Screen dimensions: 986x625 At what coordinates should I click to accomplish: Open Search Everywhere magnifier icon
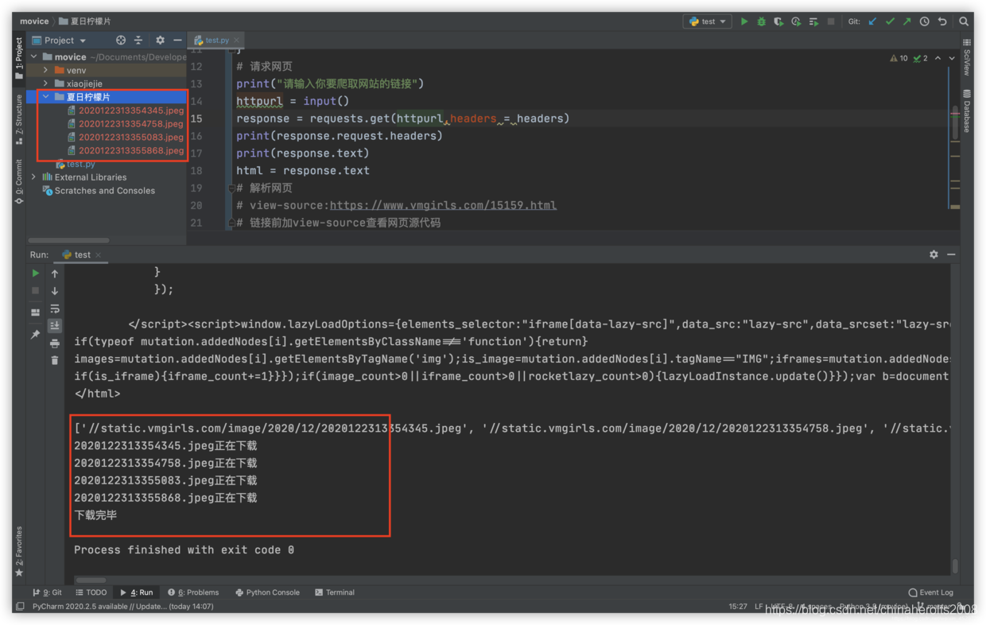(964, 21)
